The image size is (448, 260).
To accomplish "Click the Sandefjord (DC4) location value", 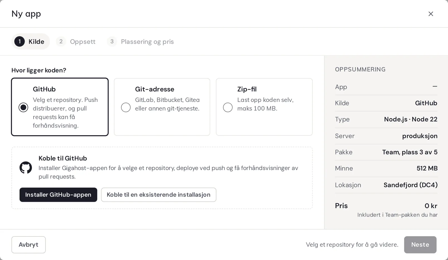I will click(x=410, y=185).
